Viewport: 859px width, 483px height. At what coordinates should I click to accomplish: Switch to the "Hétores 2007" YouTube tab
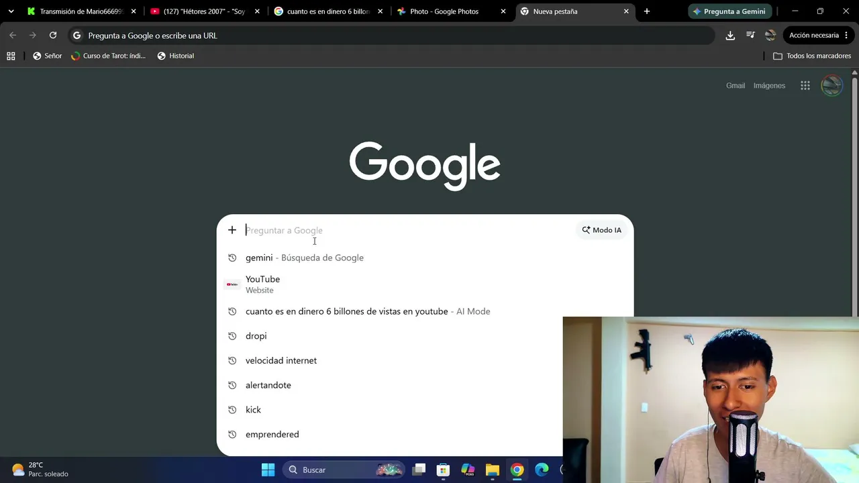click(205, 11)
